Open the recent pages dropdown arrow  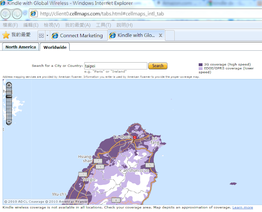click(x=25, y=14)
